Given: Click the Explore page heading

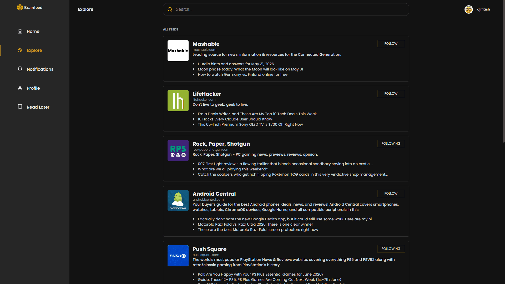Looking at the screenshot, I should point(85,9).
